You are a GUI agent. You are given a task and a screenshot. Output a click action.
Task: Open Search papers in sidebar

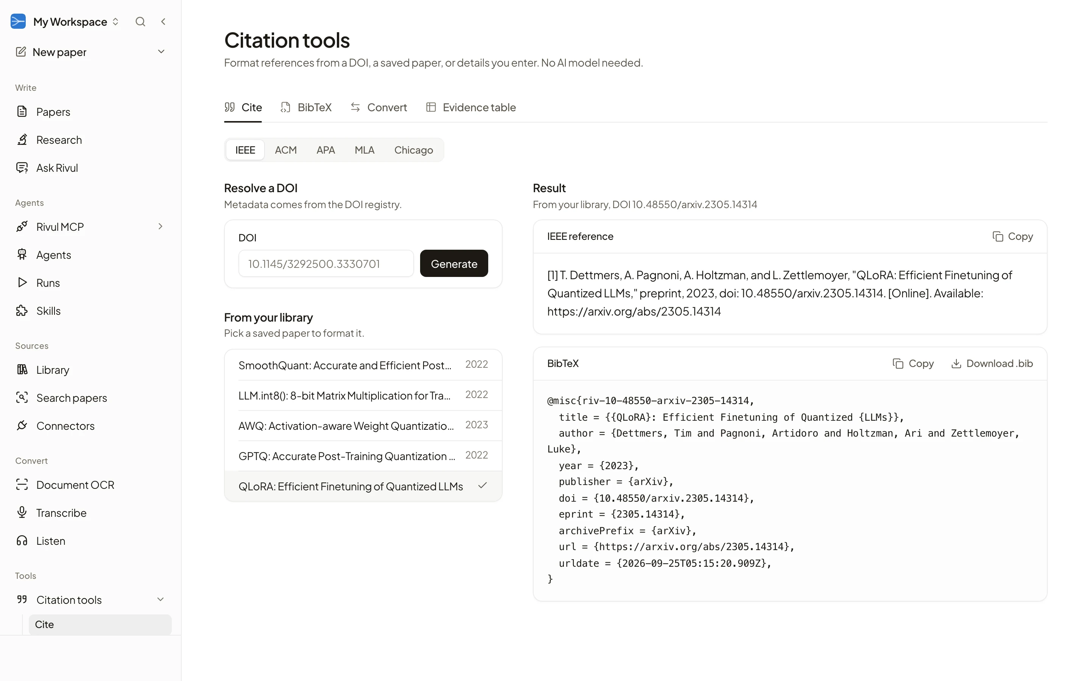tap(90, 397)
